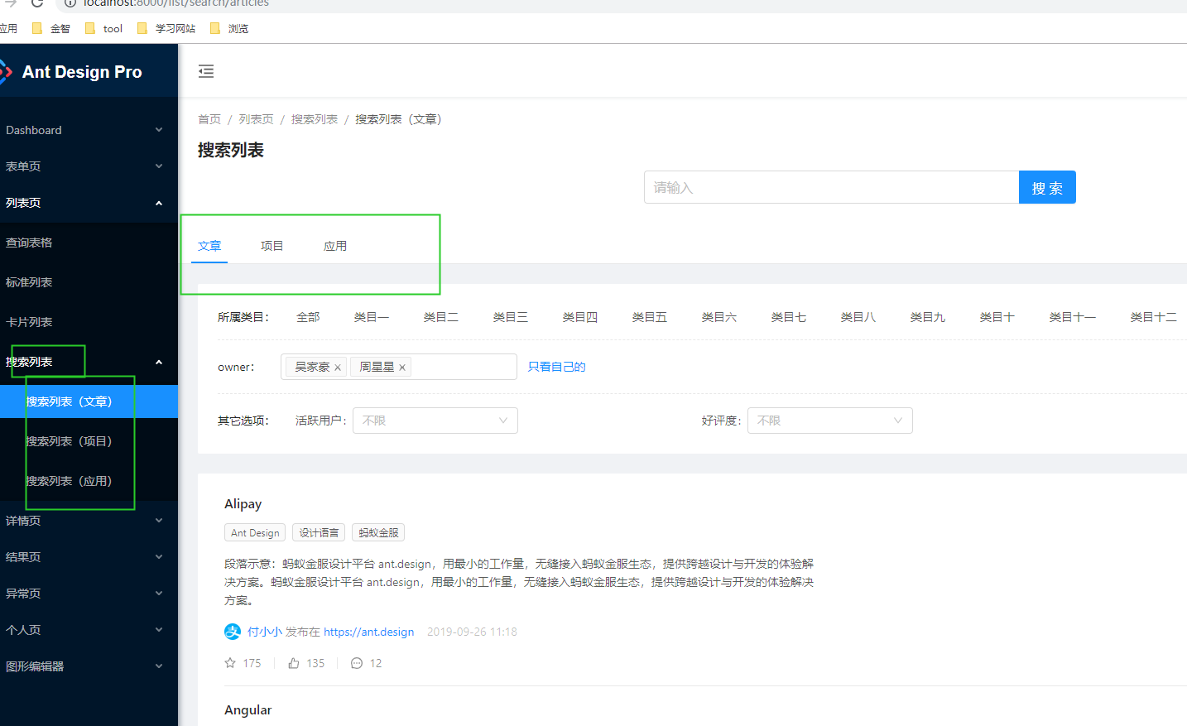This screenshot has width=1187, height=726.
Task: Click the 只看自己的 link
Action: point(557,367)
